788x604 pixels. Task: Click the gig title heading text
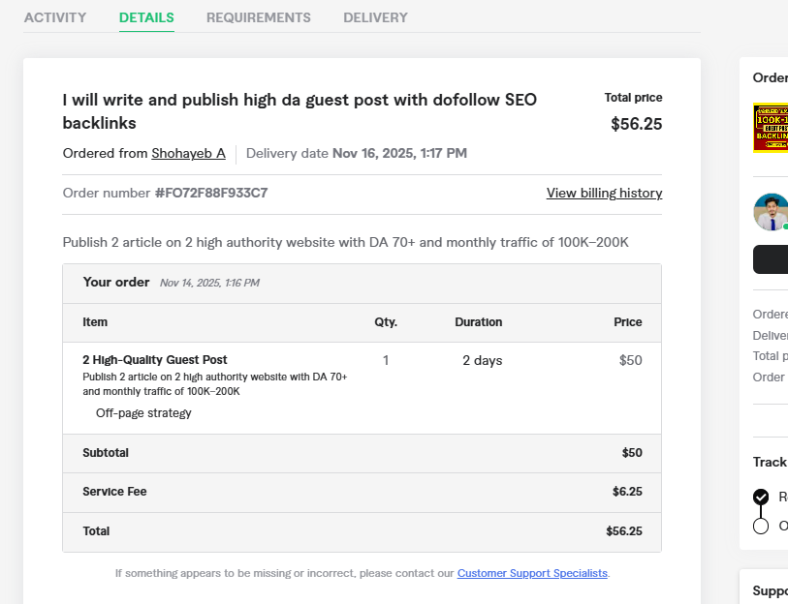tap(299, 111)
